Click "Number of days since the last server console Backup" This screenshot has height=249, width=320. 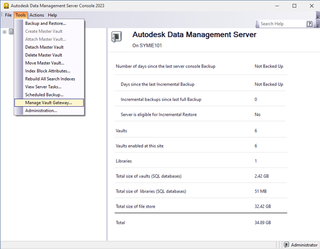click(x=166, y=66)
